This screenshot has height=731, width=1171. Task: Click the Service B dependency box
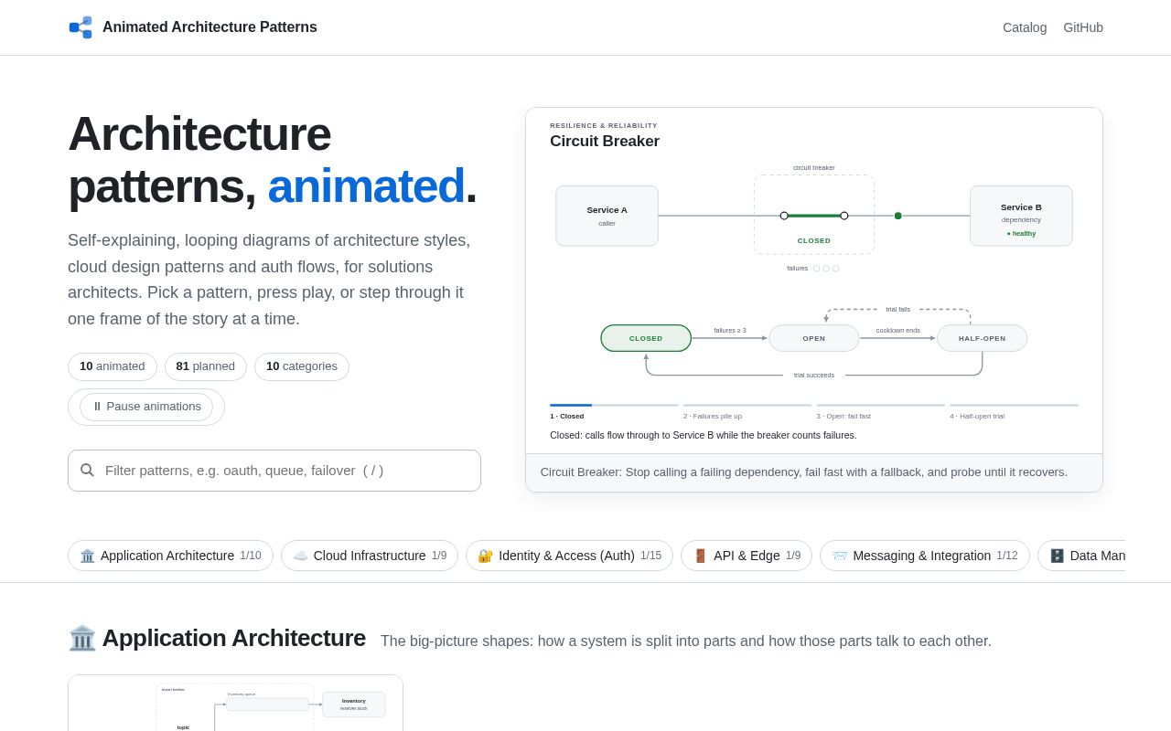coord(1021,216)
